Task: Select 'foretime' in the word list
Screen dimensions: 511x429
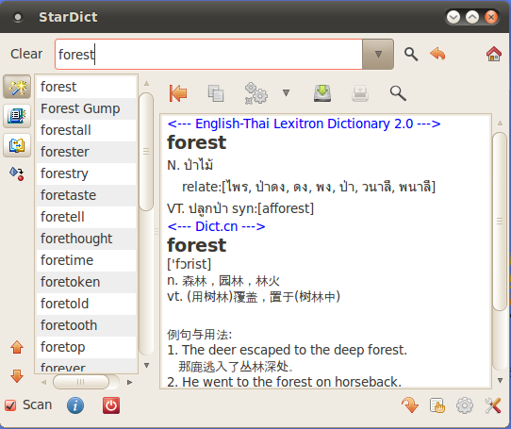Action: [86, 260]
